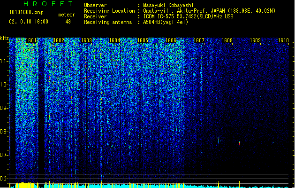
Task: Click the 1604 time marker
Action: click(x=114, y=40)
